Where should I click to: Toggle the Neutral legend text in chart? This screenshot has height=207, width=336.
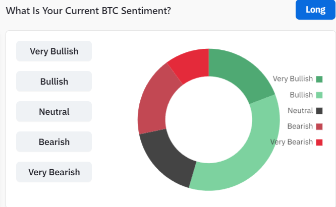pos(300,111)
